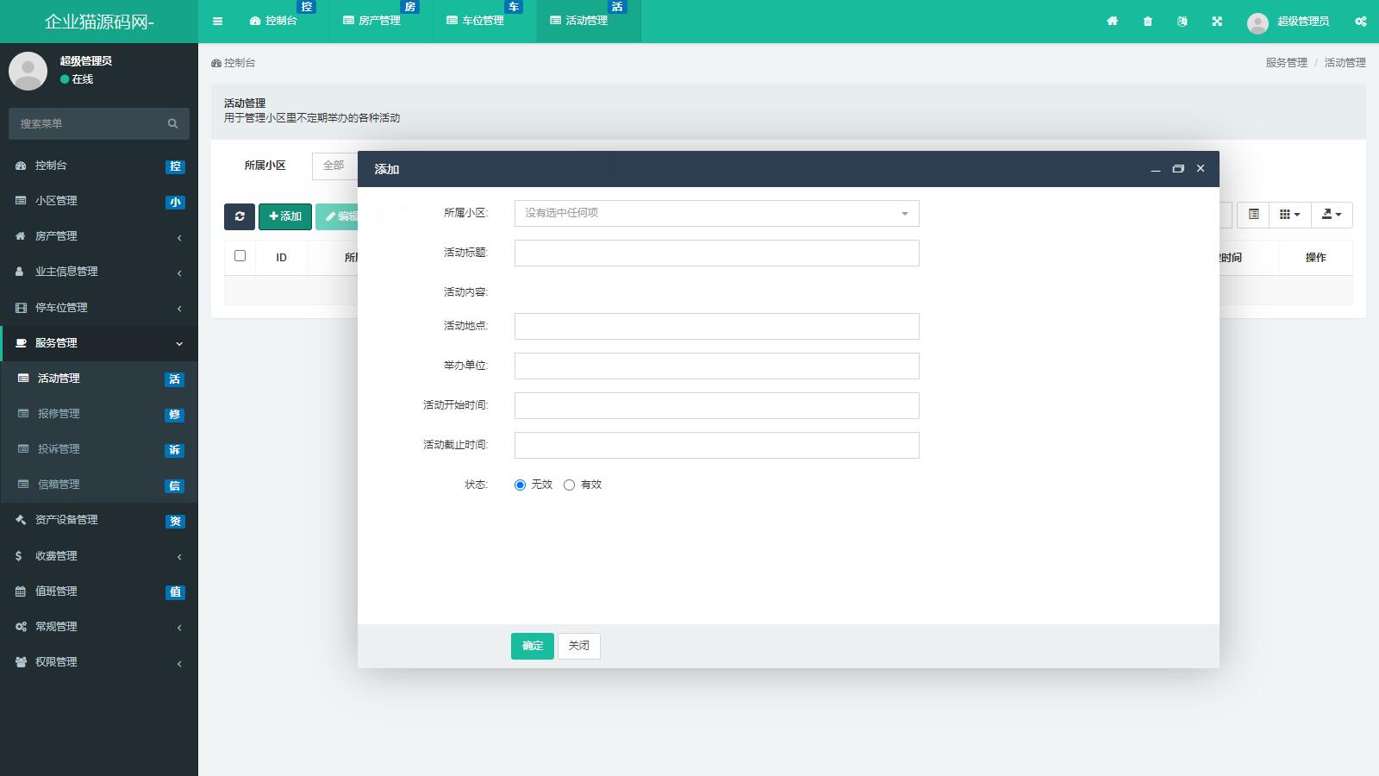Collapse 服务管理 in the sidebar

click(x=99, y=343)
